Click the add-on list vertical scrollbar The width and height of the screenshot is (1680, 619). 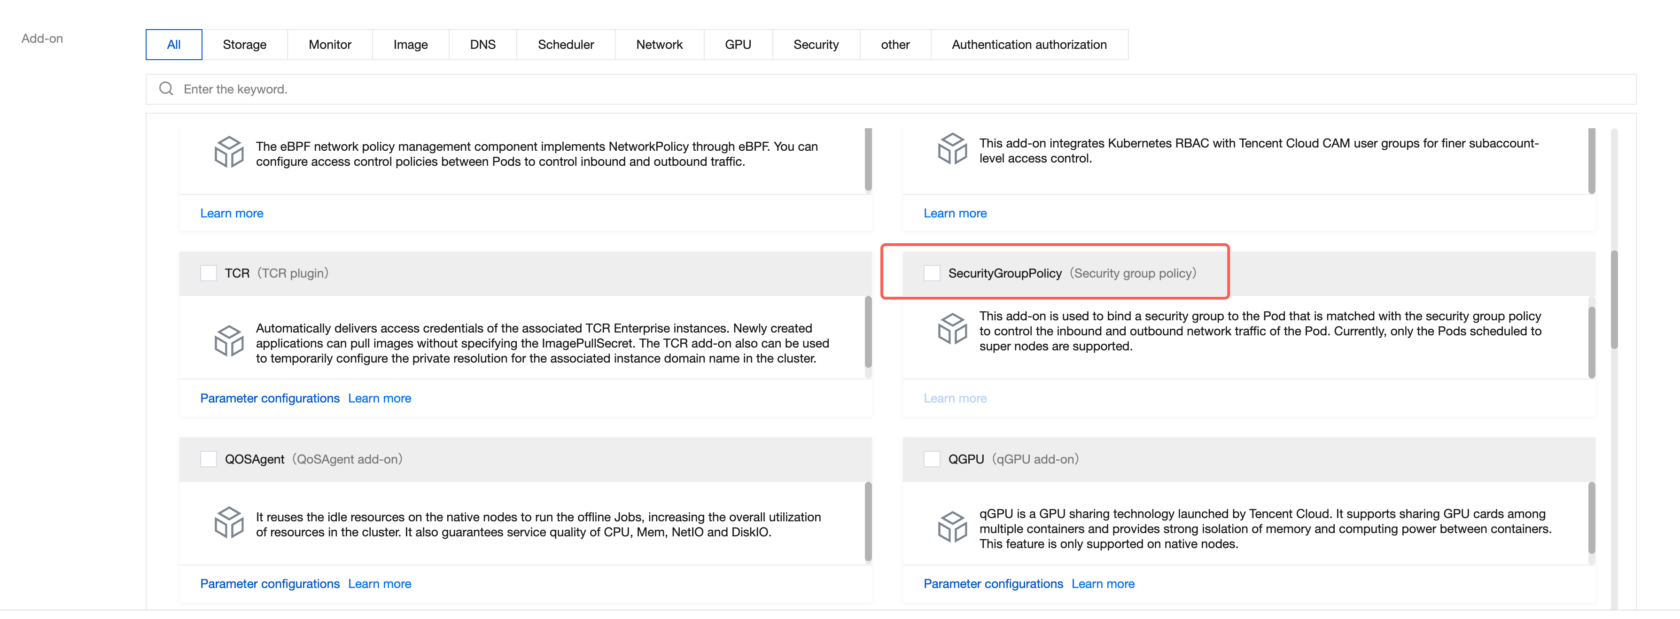click(1614, 300)
